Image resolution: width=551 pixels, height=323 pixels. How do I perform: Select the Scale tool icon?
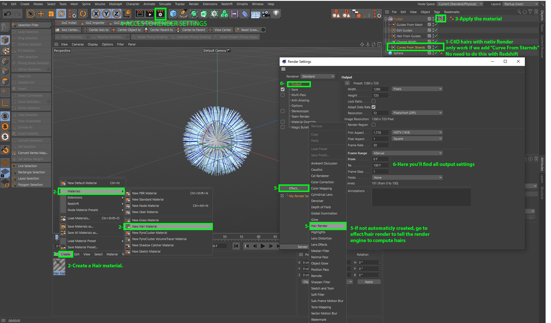[x=51, y=14]
